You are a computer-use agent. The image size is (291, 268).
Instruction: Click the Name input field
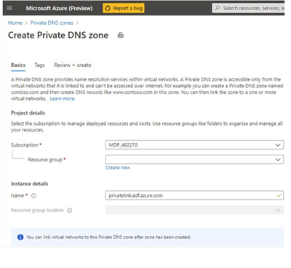194,195
